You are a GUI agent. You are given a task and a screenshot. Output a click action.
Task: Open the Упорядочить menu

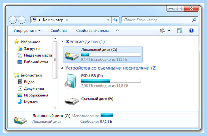pos(27,31)
